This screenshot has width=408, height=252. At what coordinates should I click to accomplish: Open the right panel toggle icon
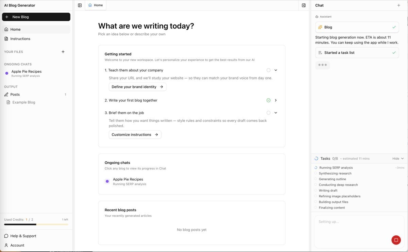[x=304, y=5]
